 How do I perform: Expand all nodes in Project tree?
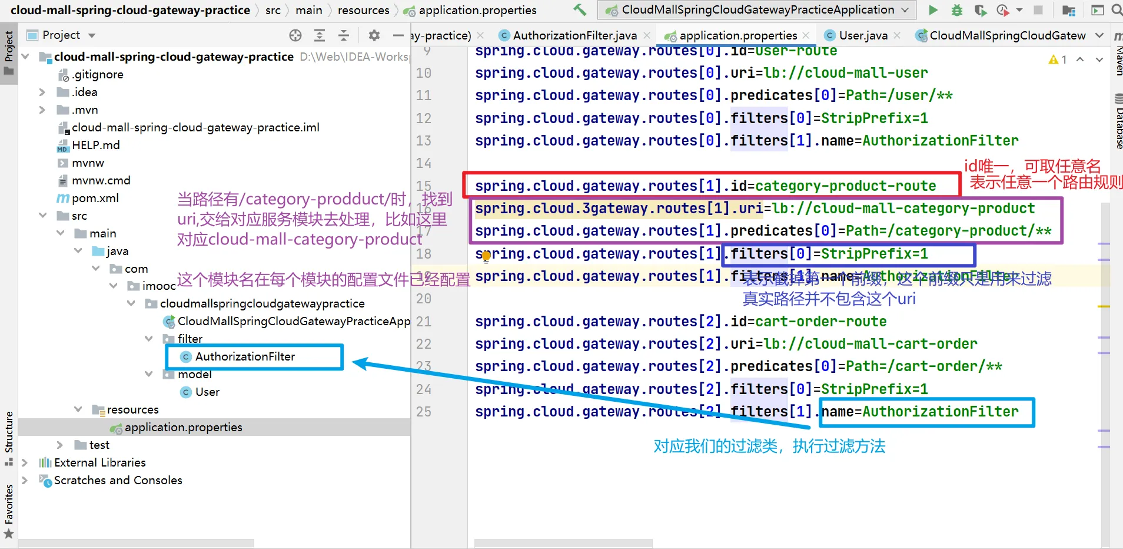[x=320, y=35]
